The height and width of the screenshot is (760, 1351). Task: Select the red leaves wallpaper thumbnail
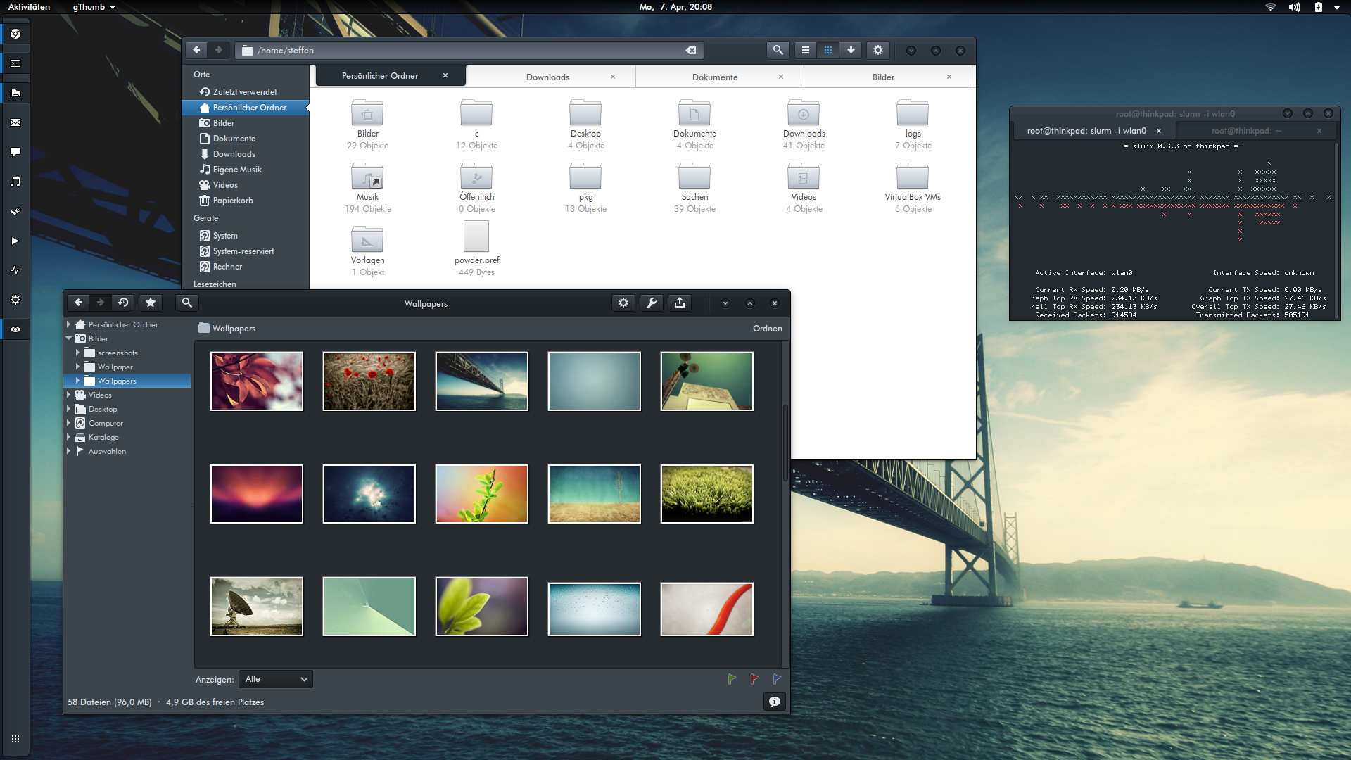(257, 381)
